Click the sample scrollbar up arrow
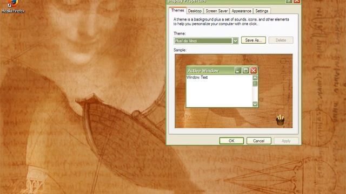The image size is (346, 194). click(x=255, y=78)
